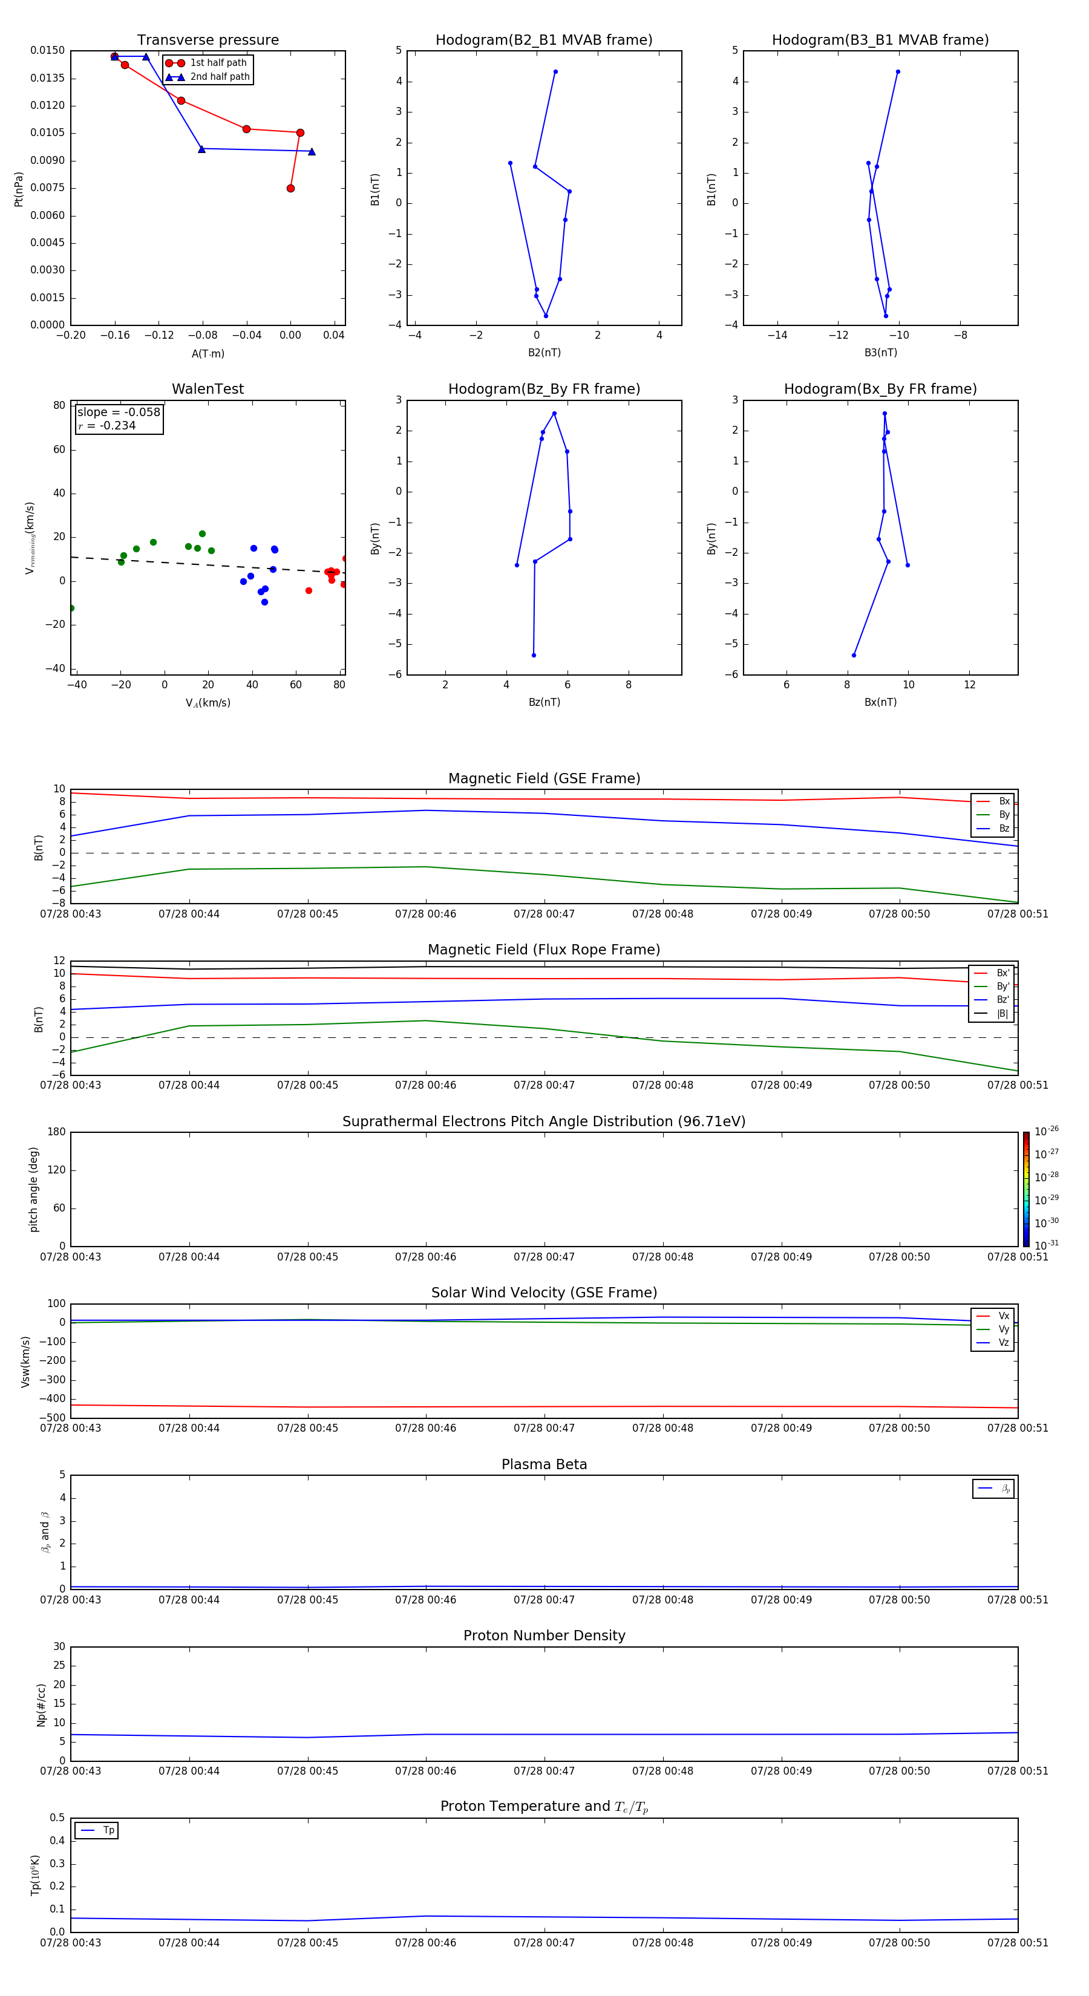Image resolution: width=1089 pixels, height=1996 pixels.
Task: Click the "Solar Wind Velocity (GSE Frame)" title
Action: (544, 1293)
